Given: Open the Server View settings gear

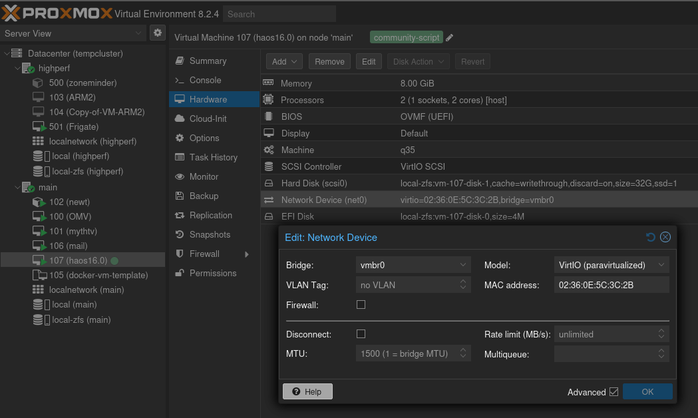Looking at the screenshot, I should click(x=158, y=33).
